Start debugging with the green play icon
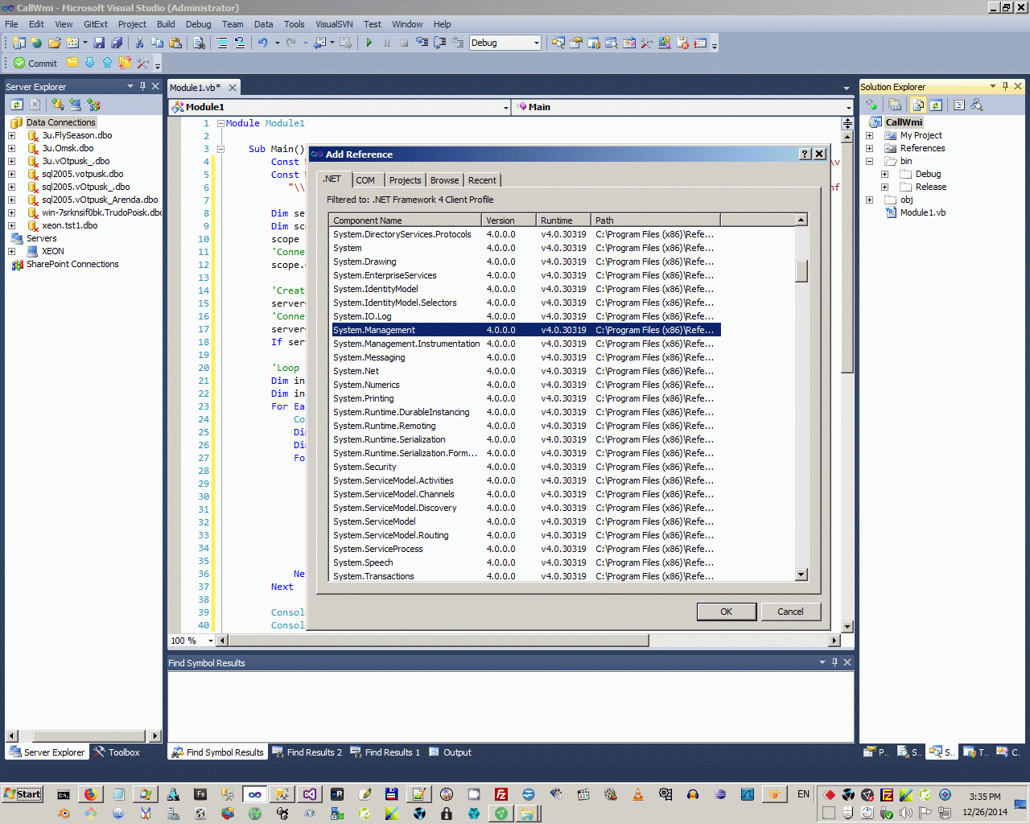The height and width of the screenshot is (824, 1030). click(x=369, y=43)
